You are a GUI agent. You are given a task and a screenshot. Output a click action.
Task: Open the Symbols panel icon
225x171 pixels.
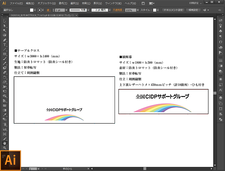tap(220, 31)
